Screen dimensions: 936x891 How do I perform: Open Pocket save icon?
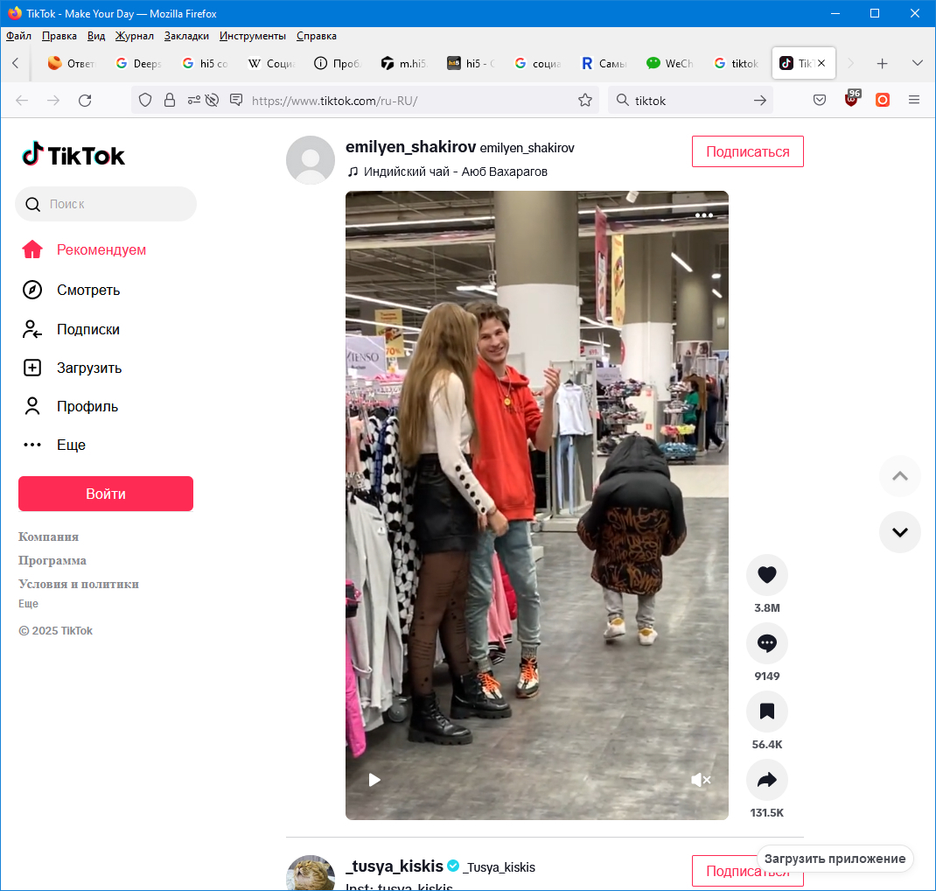pyautogui.click(x=820, y=100)
